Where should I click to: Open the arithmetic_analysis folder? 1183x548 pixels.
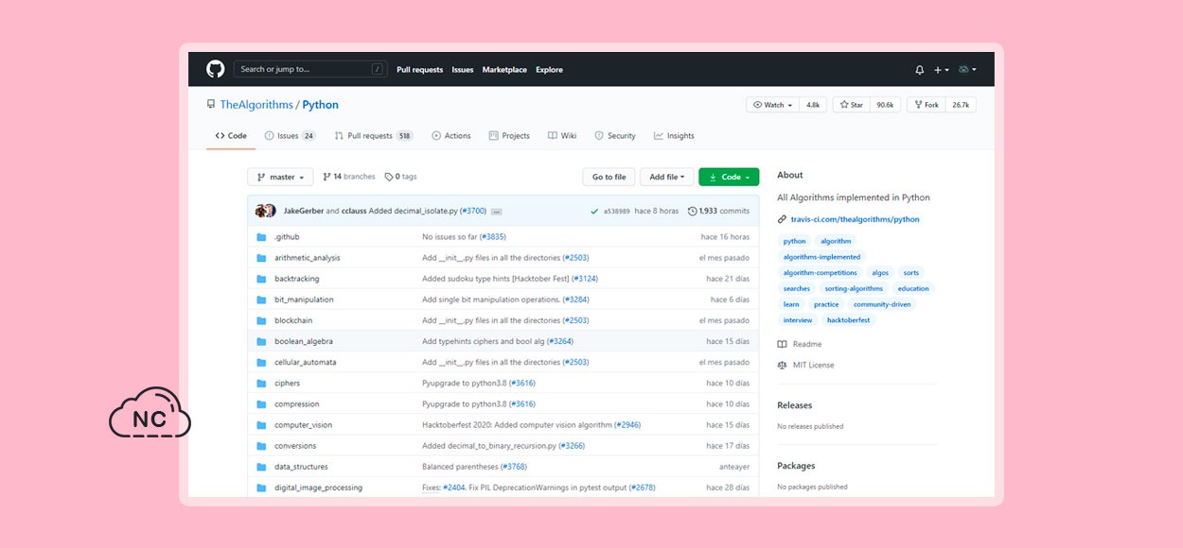pyautogui.click(x=308, y=258)
